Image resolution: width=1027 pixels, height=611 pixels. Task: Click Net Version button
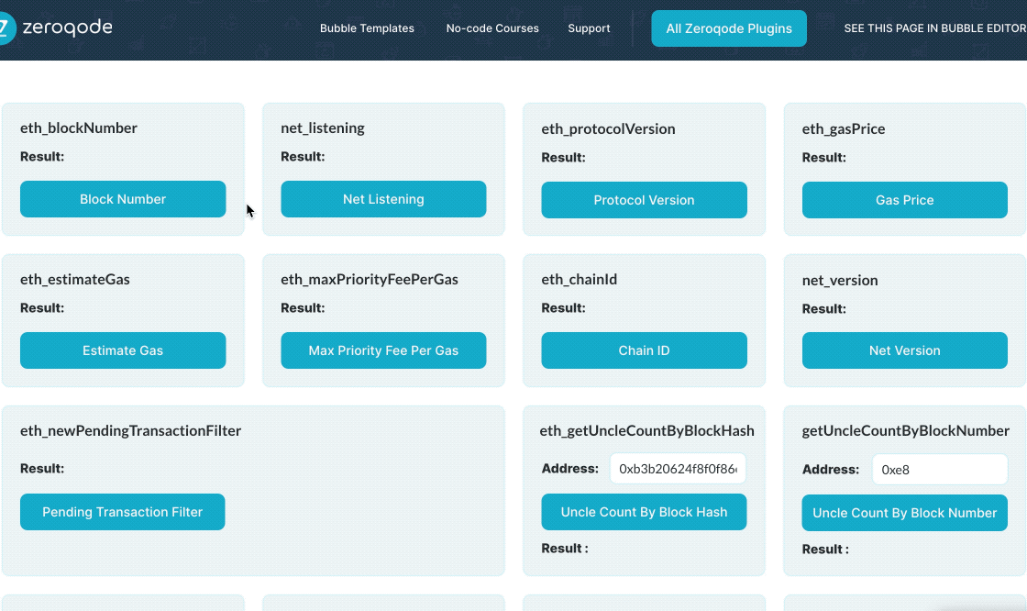pyautogui.click(x=904, y=350)
